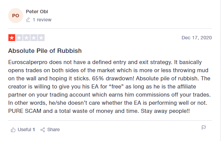Click the thumbs-up icon
Viewport: 221px width, 141px height.
pos(13,130)
